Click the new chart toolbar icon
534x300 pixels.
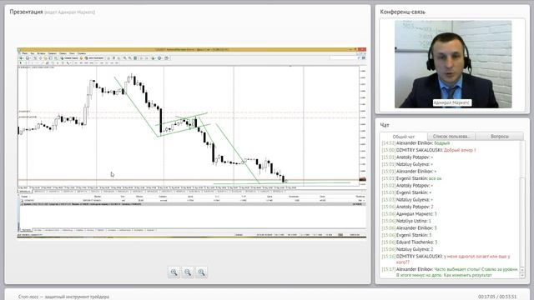[x=21, y=58]
